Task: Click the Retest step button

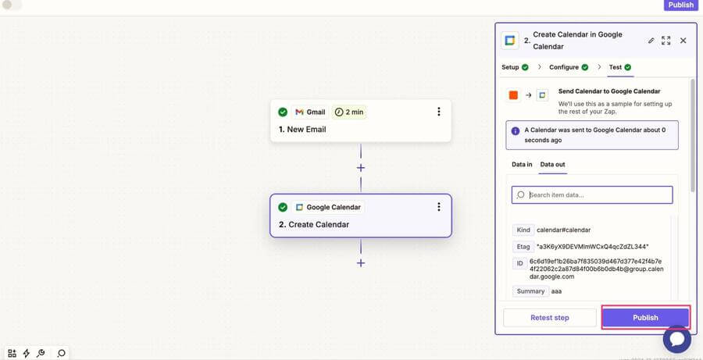Action: (x=550, y=318)
